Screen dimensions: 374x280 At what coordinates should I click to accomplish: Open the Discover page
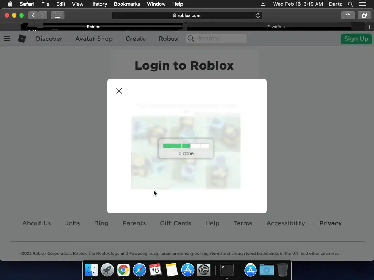[x=49, y=39]
